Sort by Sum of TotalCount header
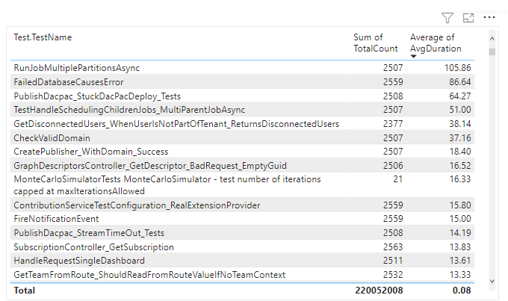Screen dimensions: 508x301 (x=368, y=43)
